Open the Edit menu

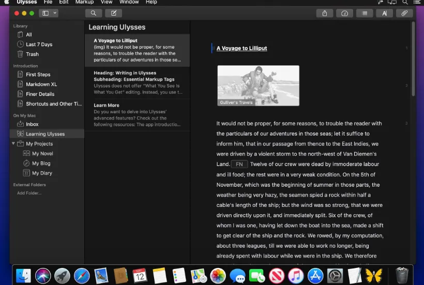(64, 2)
